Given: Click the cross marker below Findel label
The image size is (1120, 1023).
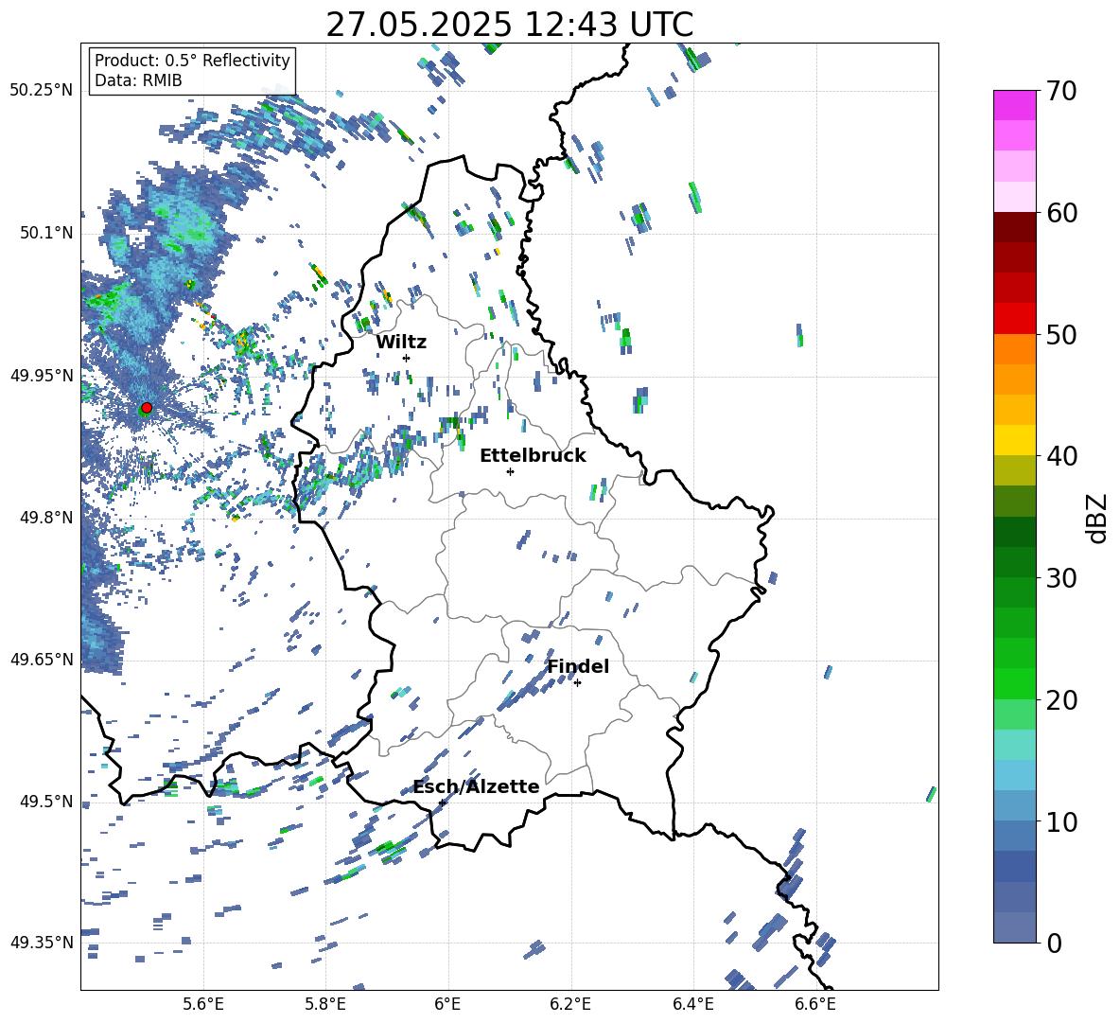Looking at the screenshot, I should click(577, 683).
